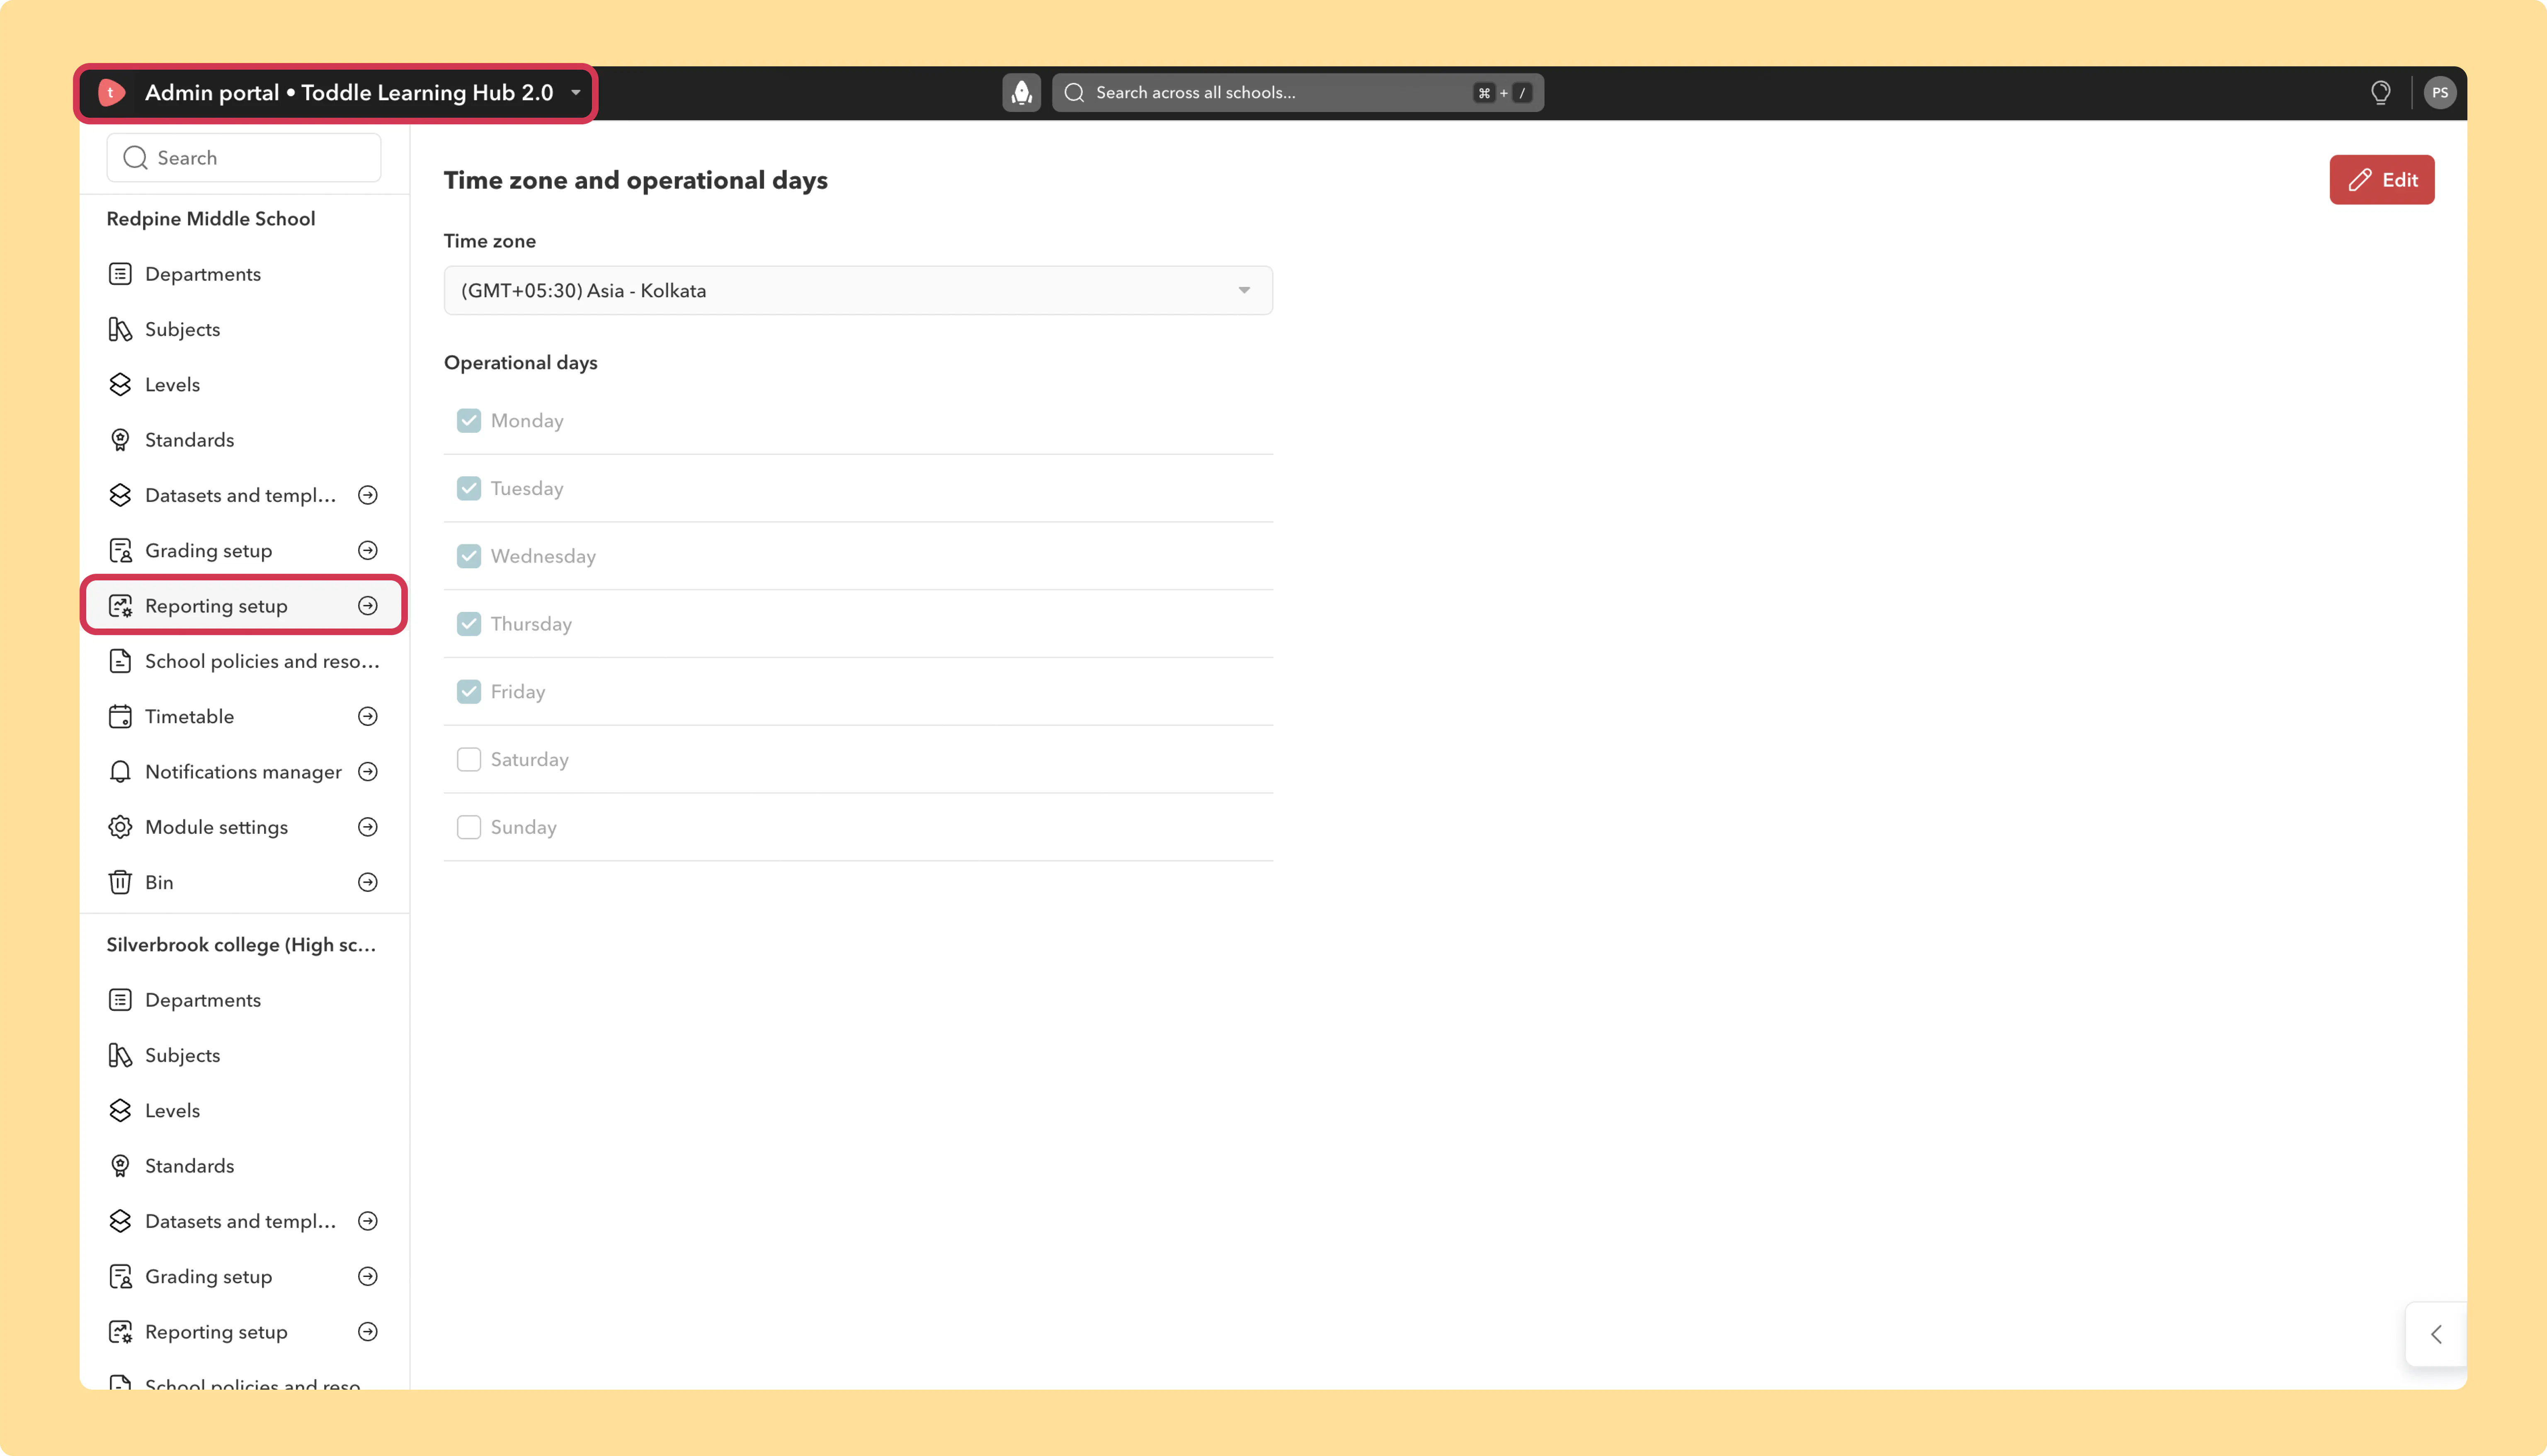Toggle the Friday checkbox
Viewport: 2547px width, 1456px height.
(469, 692)
